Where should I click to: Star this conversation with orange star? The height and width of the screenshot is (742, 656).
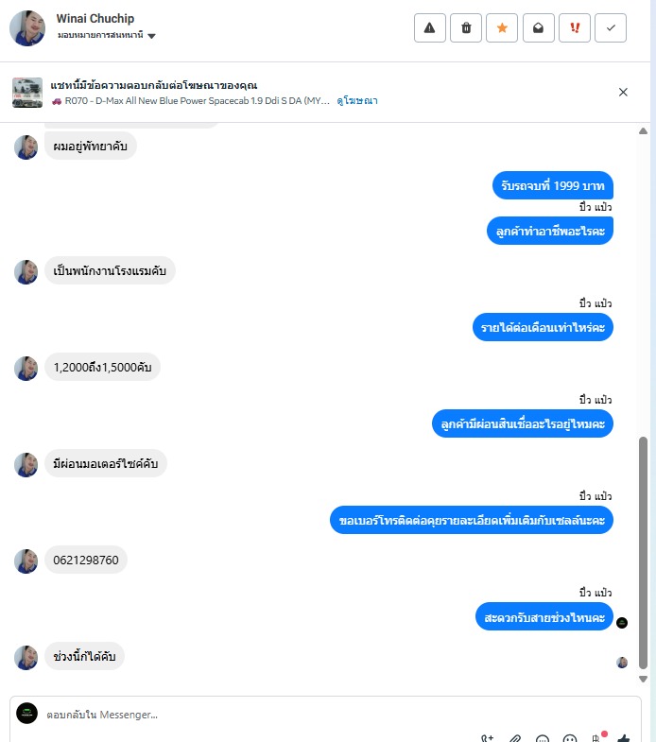click(502, 28)
